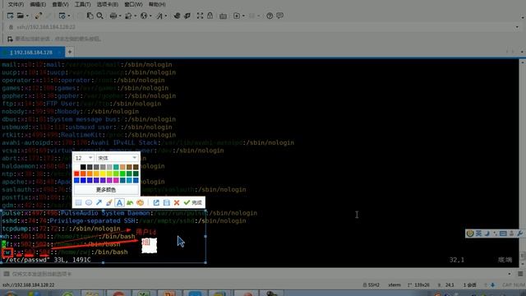Undo the last screenshot annotation
Image resolution: width=526 pixels, height=296 pixels.
pos(130,203)
